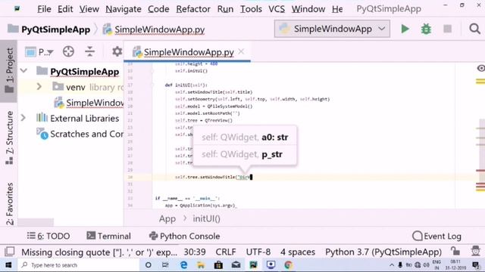Toggle editor inspection eye icon

point(480,68)
